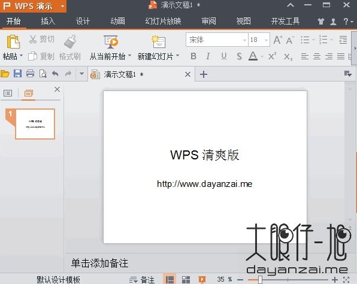Image resolution: width=357 pixels, height=284 pixels.
Task: Click the indent icon in ribbon
Action: pyautogui.click(x=343, y=40)
